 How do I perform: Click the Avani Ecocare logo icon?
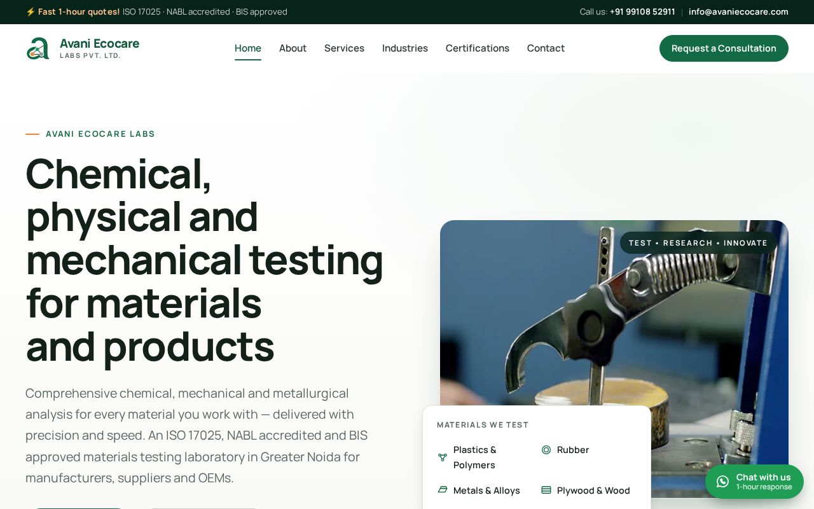38,48
